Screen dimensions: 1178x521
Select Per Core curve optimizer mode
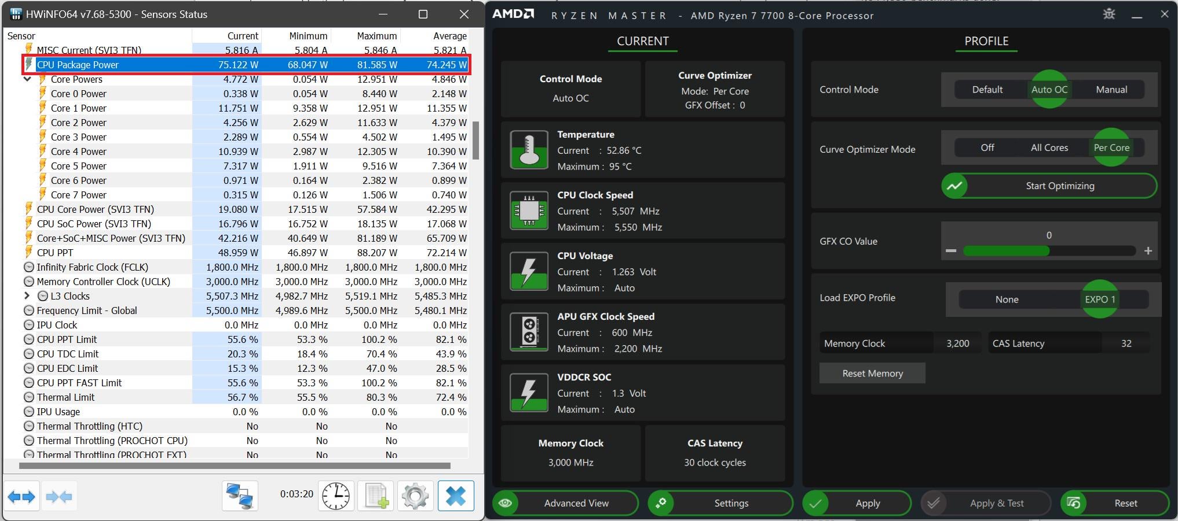tap(1111, 147)
